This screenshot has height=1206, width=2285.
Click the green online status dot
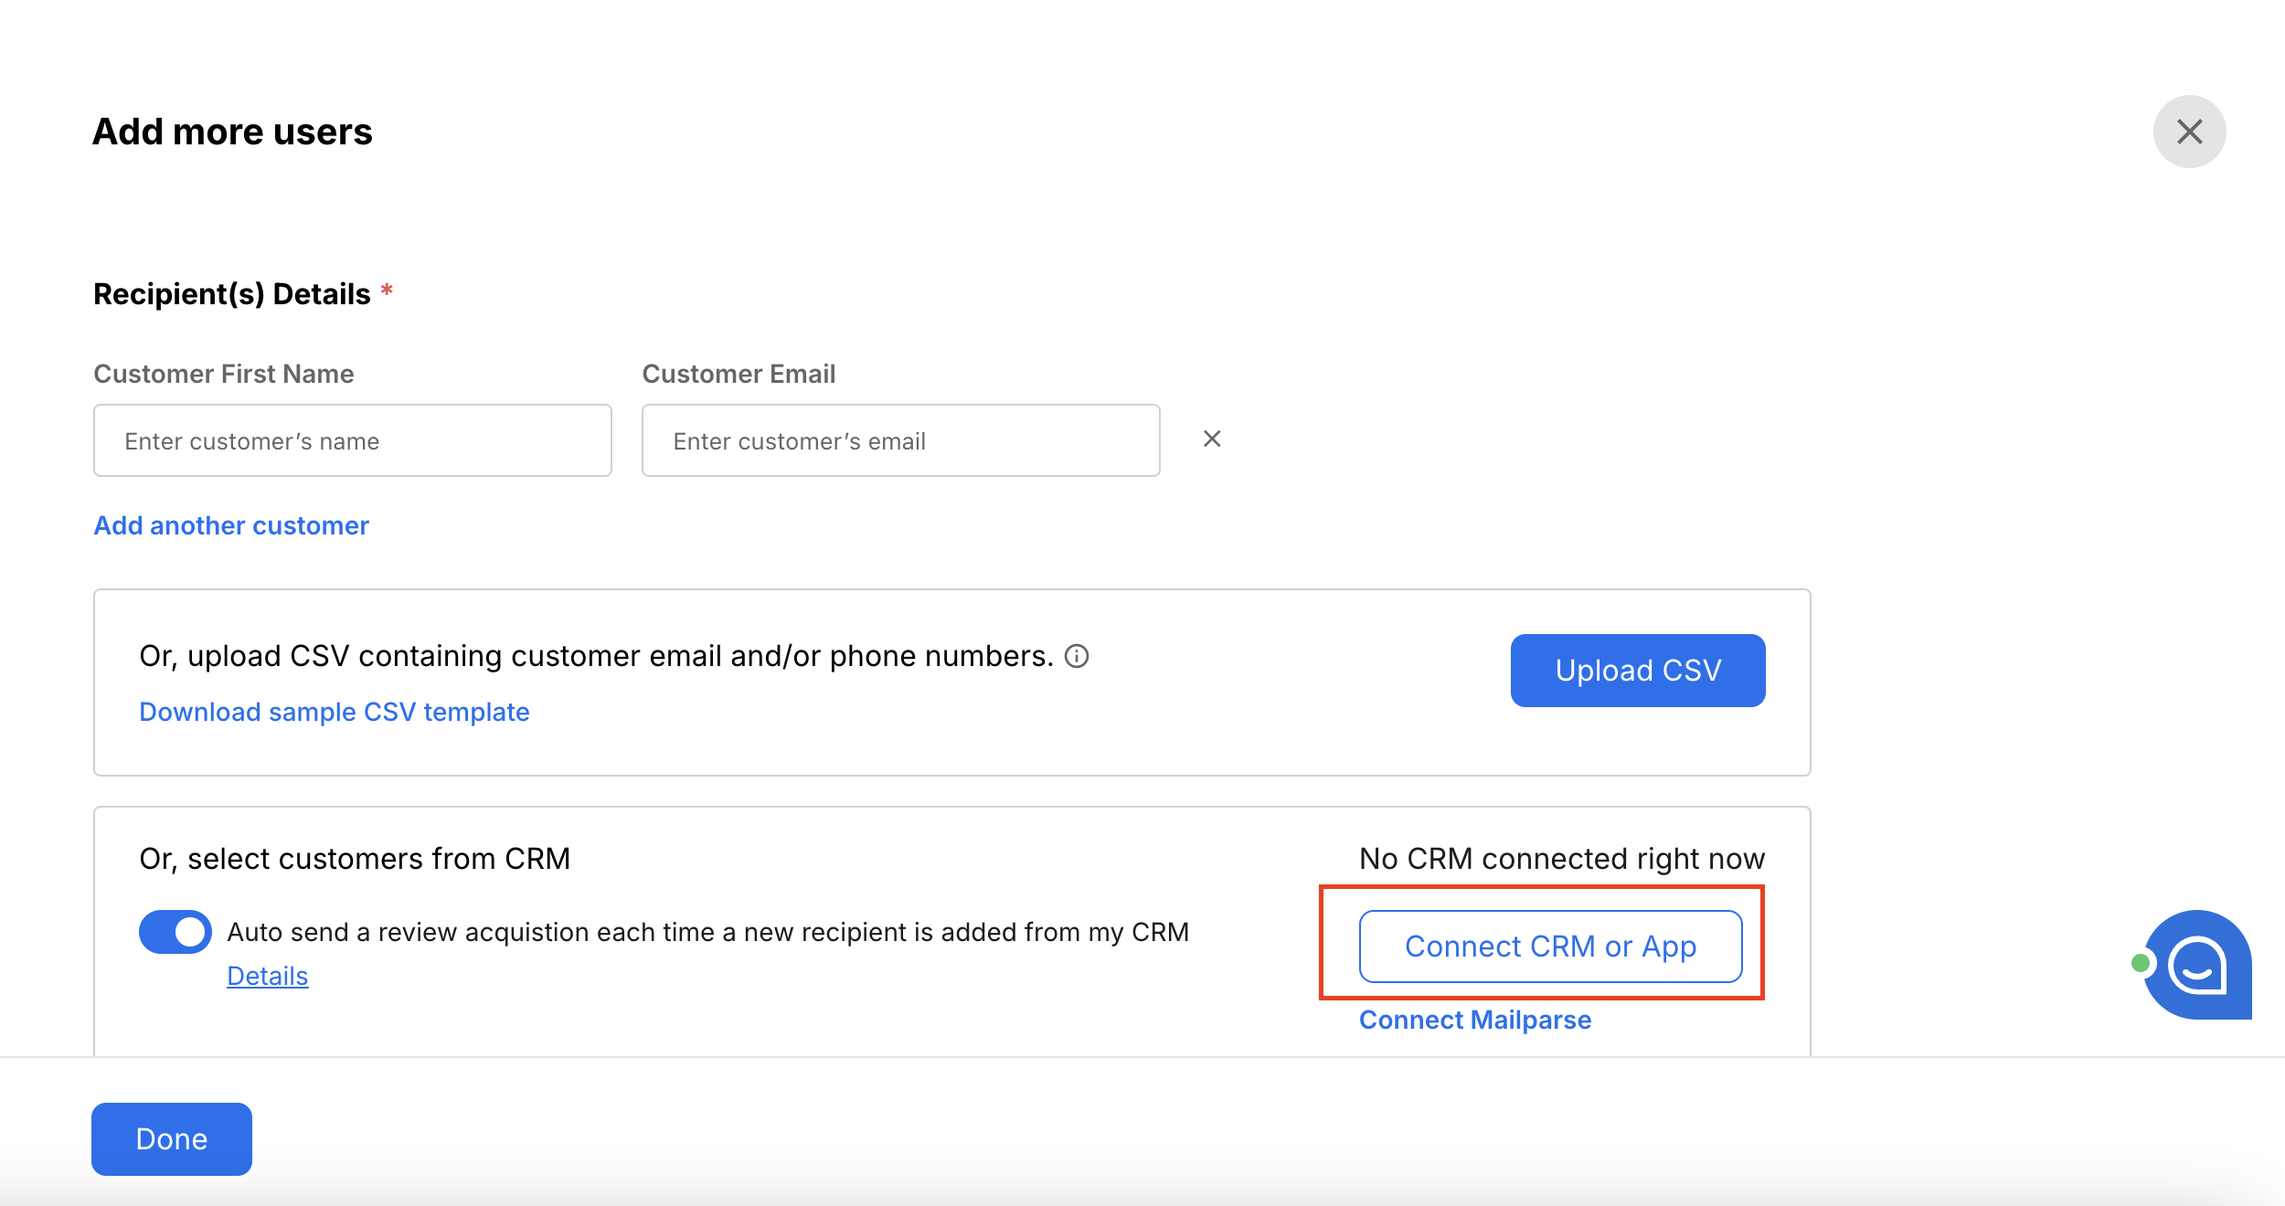point(2141,963)
